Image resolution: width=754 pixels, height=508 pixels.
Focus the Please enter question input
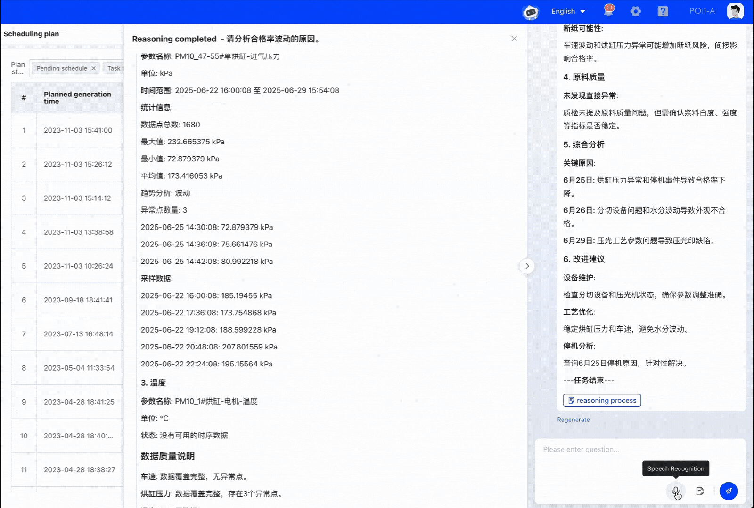tap(639, 450)
